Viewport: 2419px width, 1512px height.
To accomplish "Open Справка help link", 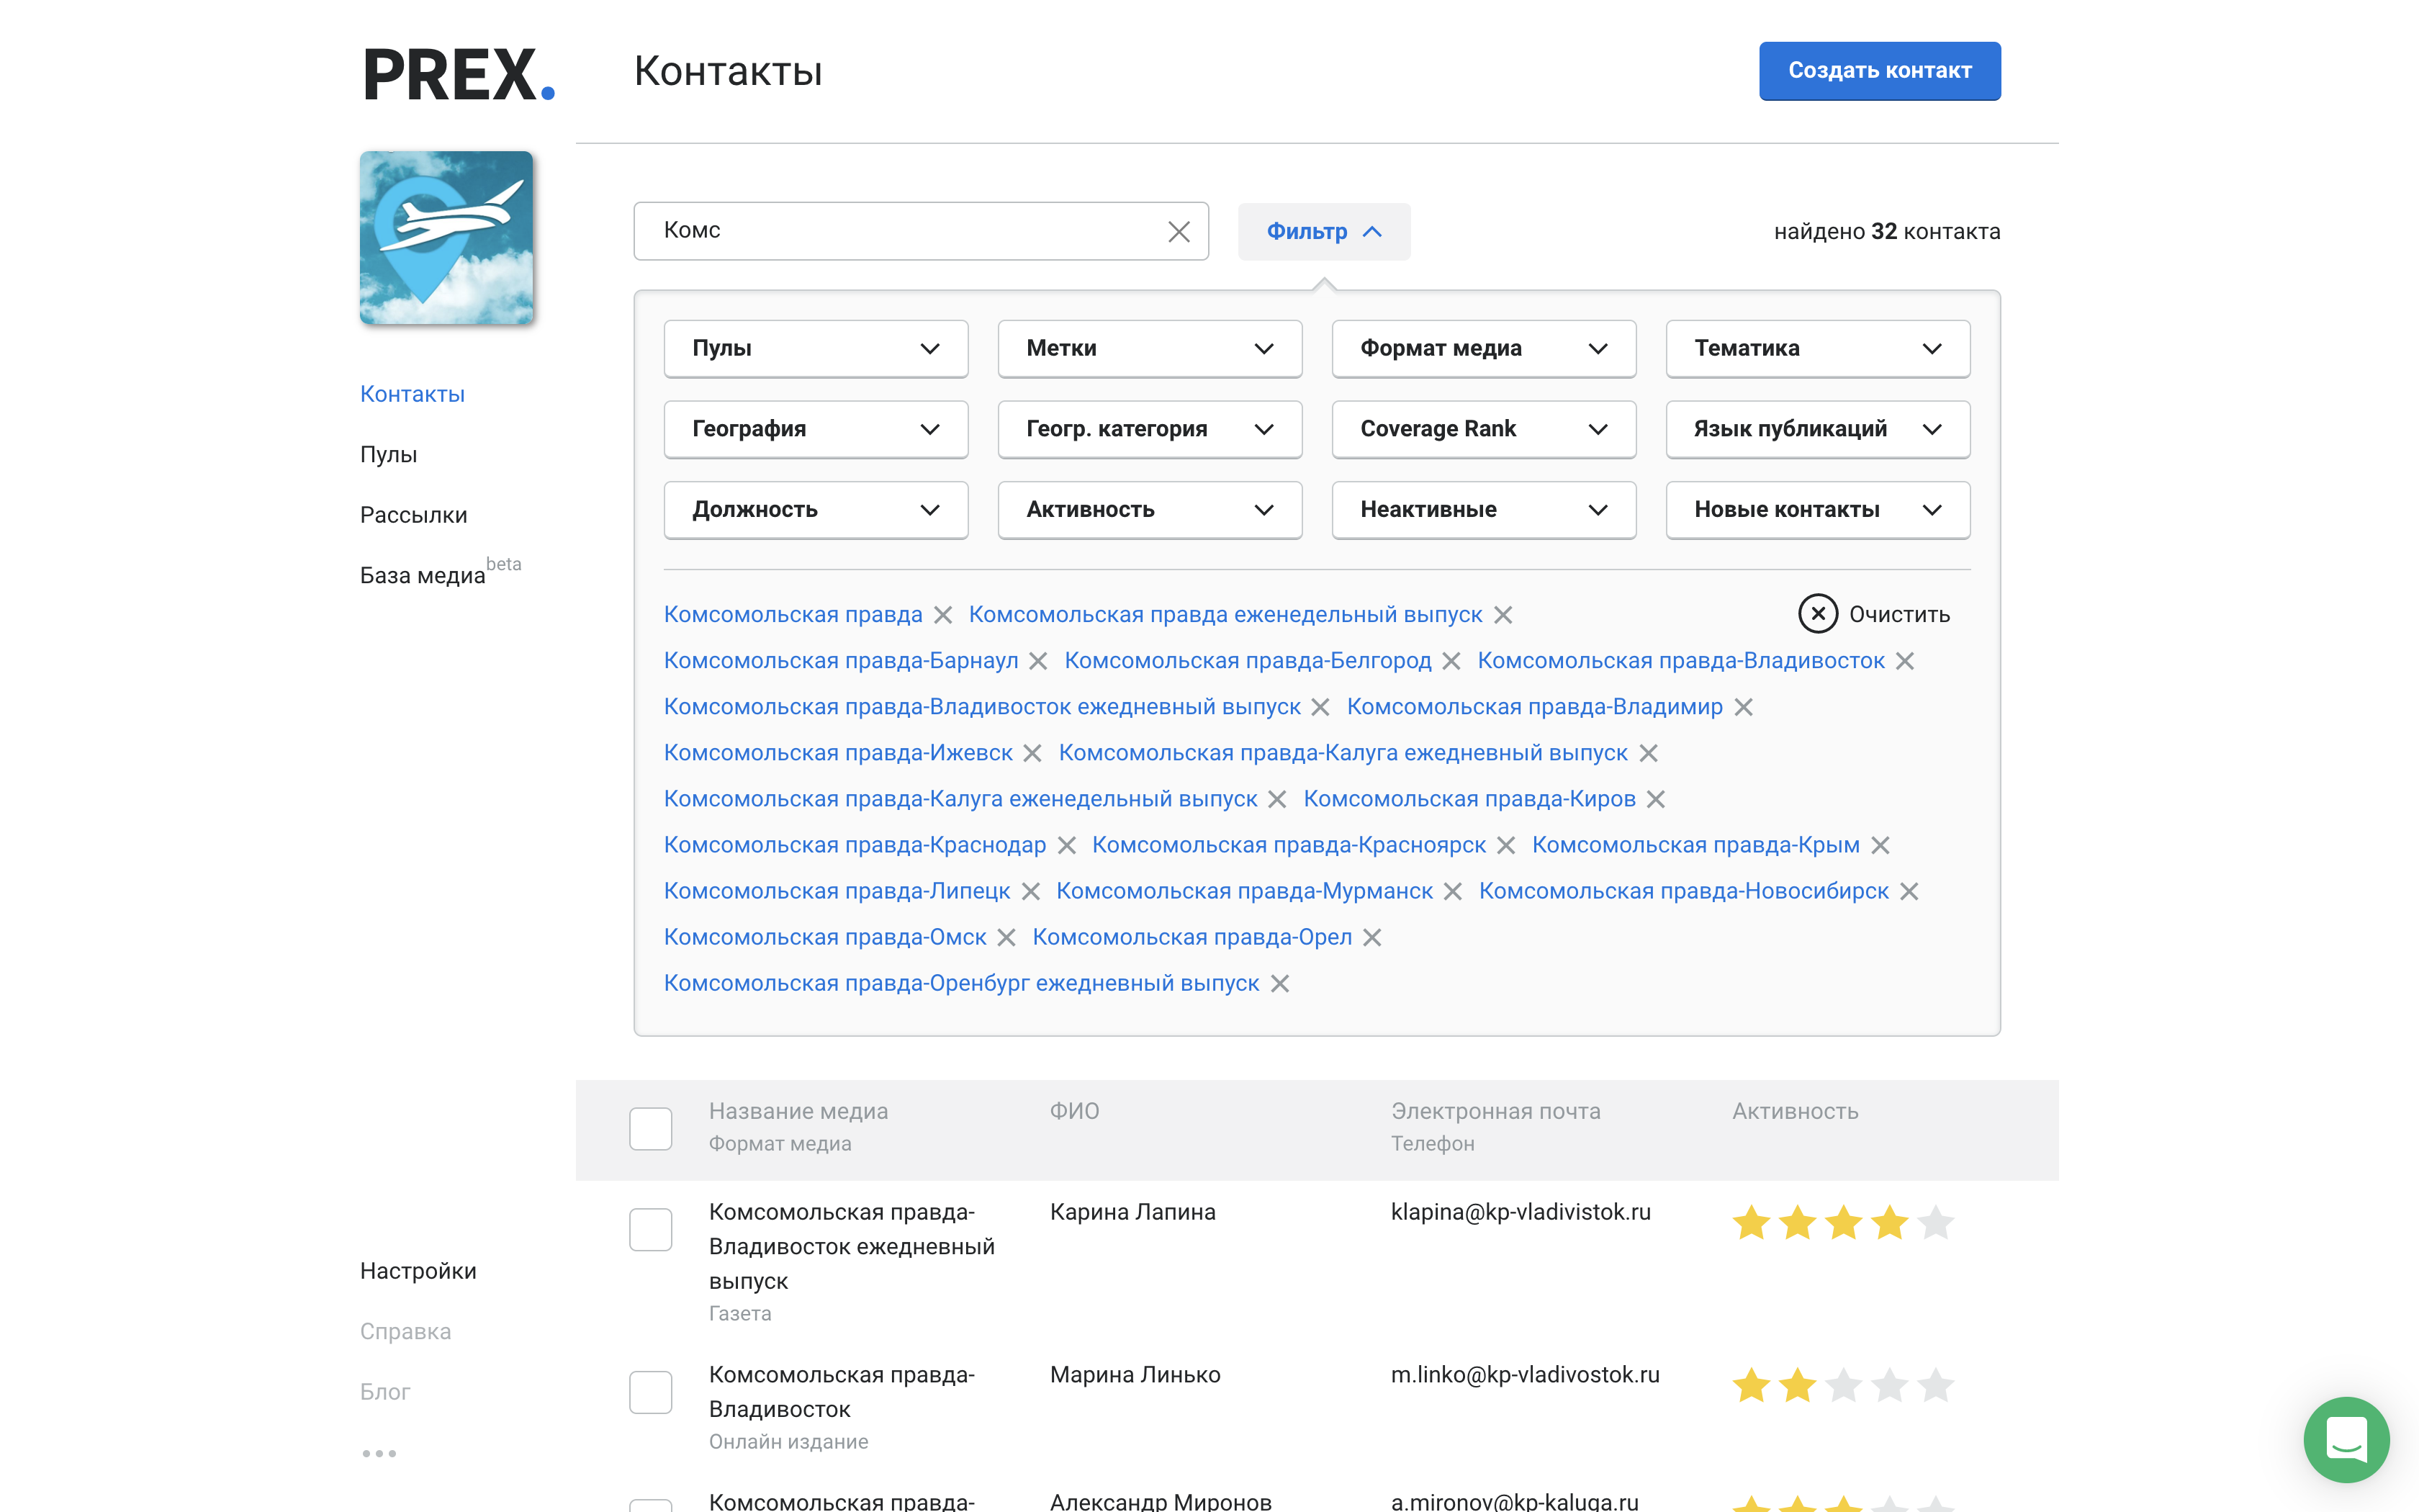I will [405, 1332].
